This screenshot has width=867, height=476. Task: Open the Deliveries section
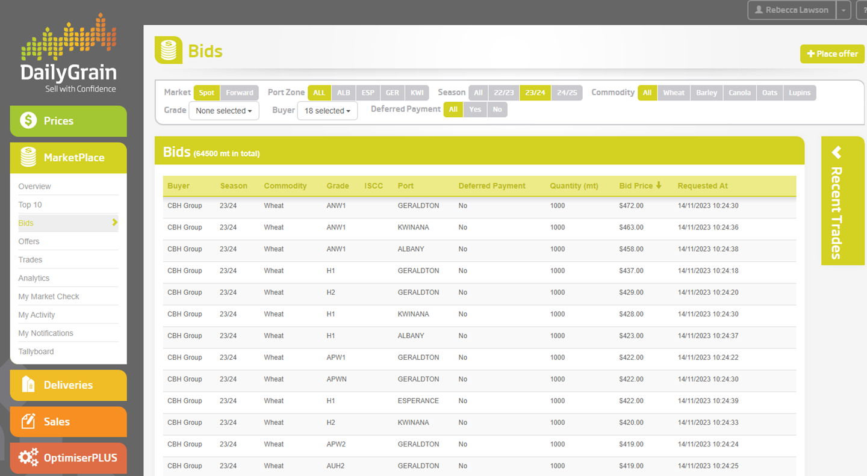click(68, 385)
